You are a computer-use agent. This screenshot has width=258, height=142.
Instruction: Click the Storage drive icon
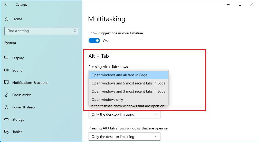[x=7, y=119]
